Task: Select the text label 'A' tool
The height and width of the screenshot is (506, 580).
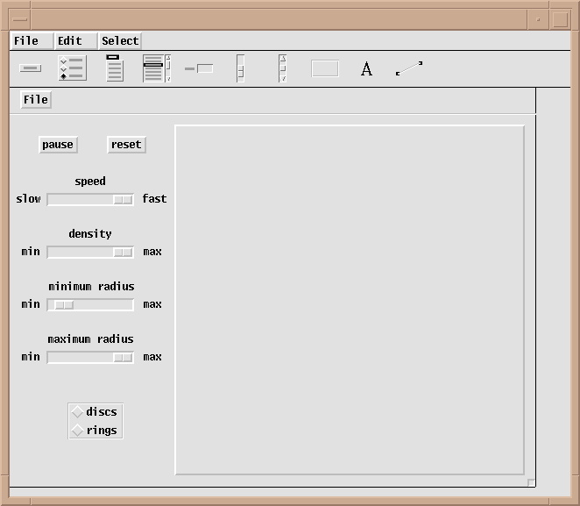Action: pos(366,69)
